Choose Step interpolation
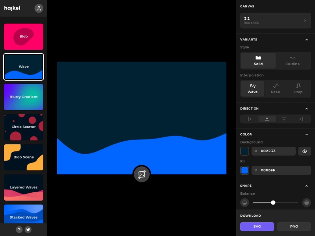This screenshot has height=236, width=315. [298, 89]
